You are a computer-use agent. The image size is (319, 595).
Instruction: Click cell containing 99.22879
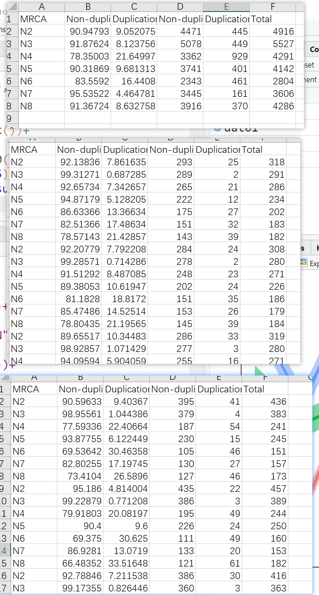pyautogui.click(x=81, y=501)
